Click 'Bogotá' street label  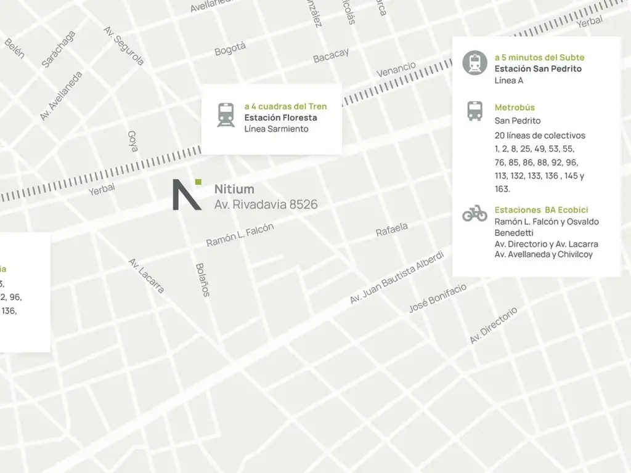(230, 49)
